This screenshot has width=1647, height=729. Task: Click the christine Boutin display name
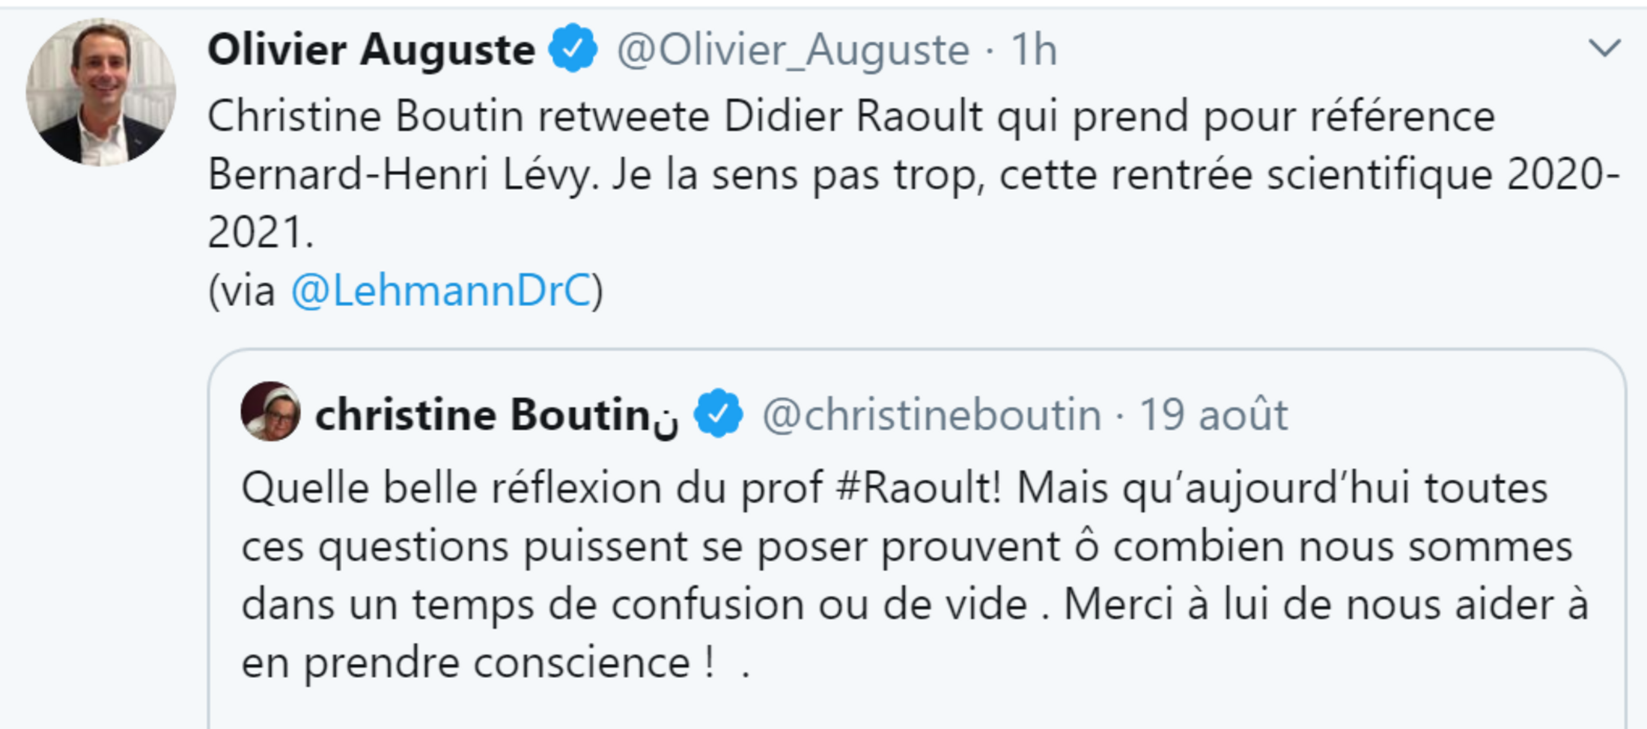coord(482,415)
